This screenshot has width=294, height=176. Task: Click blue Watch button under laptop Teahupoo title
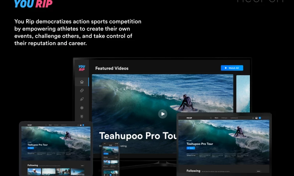point(190,148)
